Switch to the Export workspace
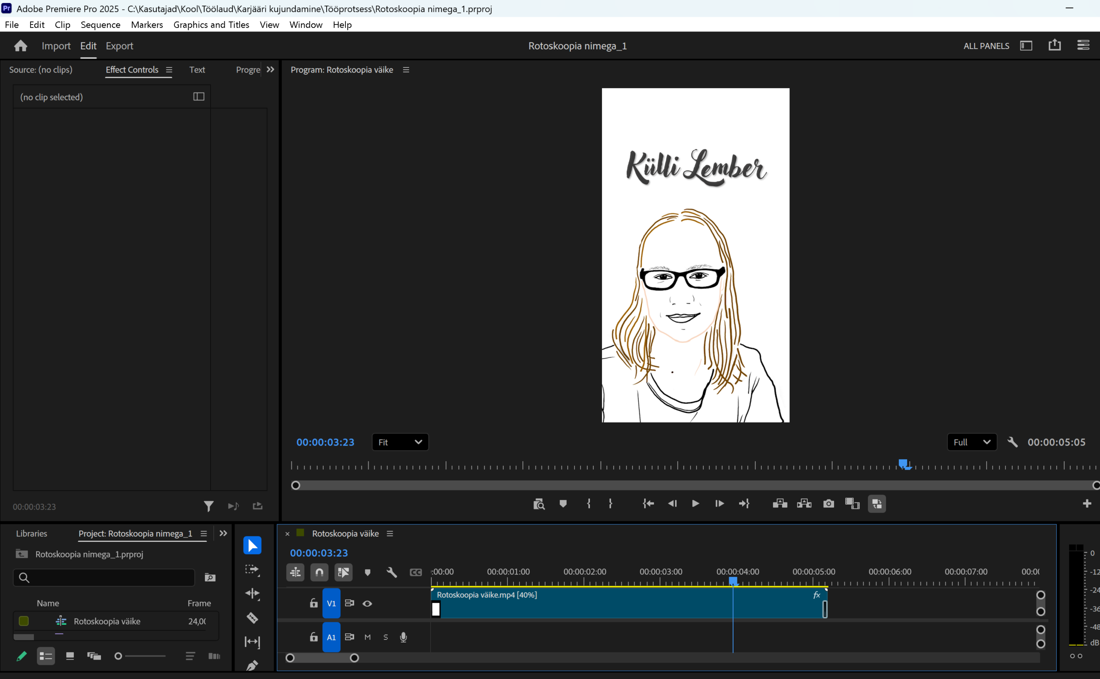The width and height of the screenshot is (1100, 679). click(x=119, y=46)
